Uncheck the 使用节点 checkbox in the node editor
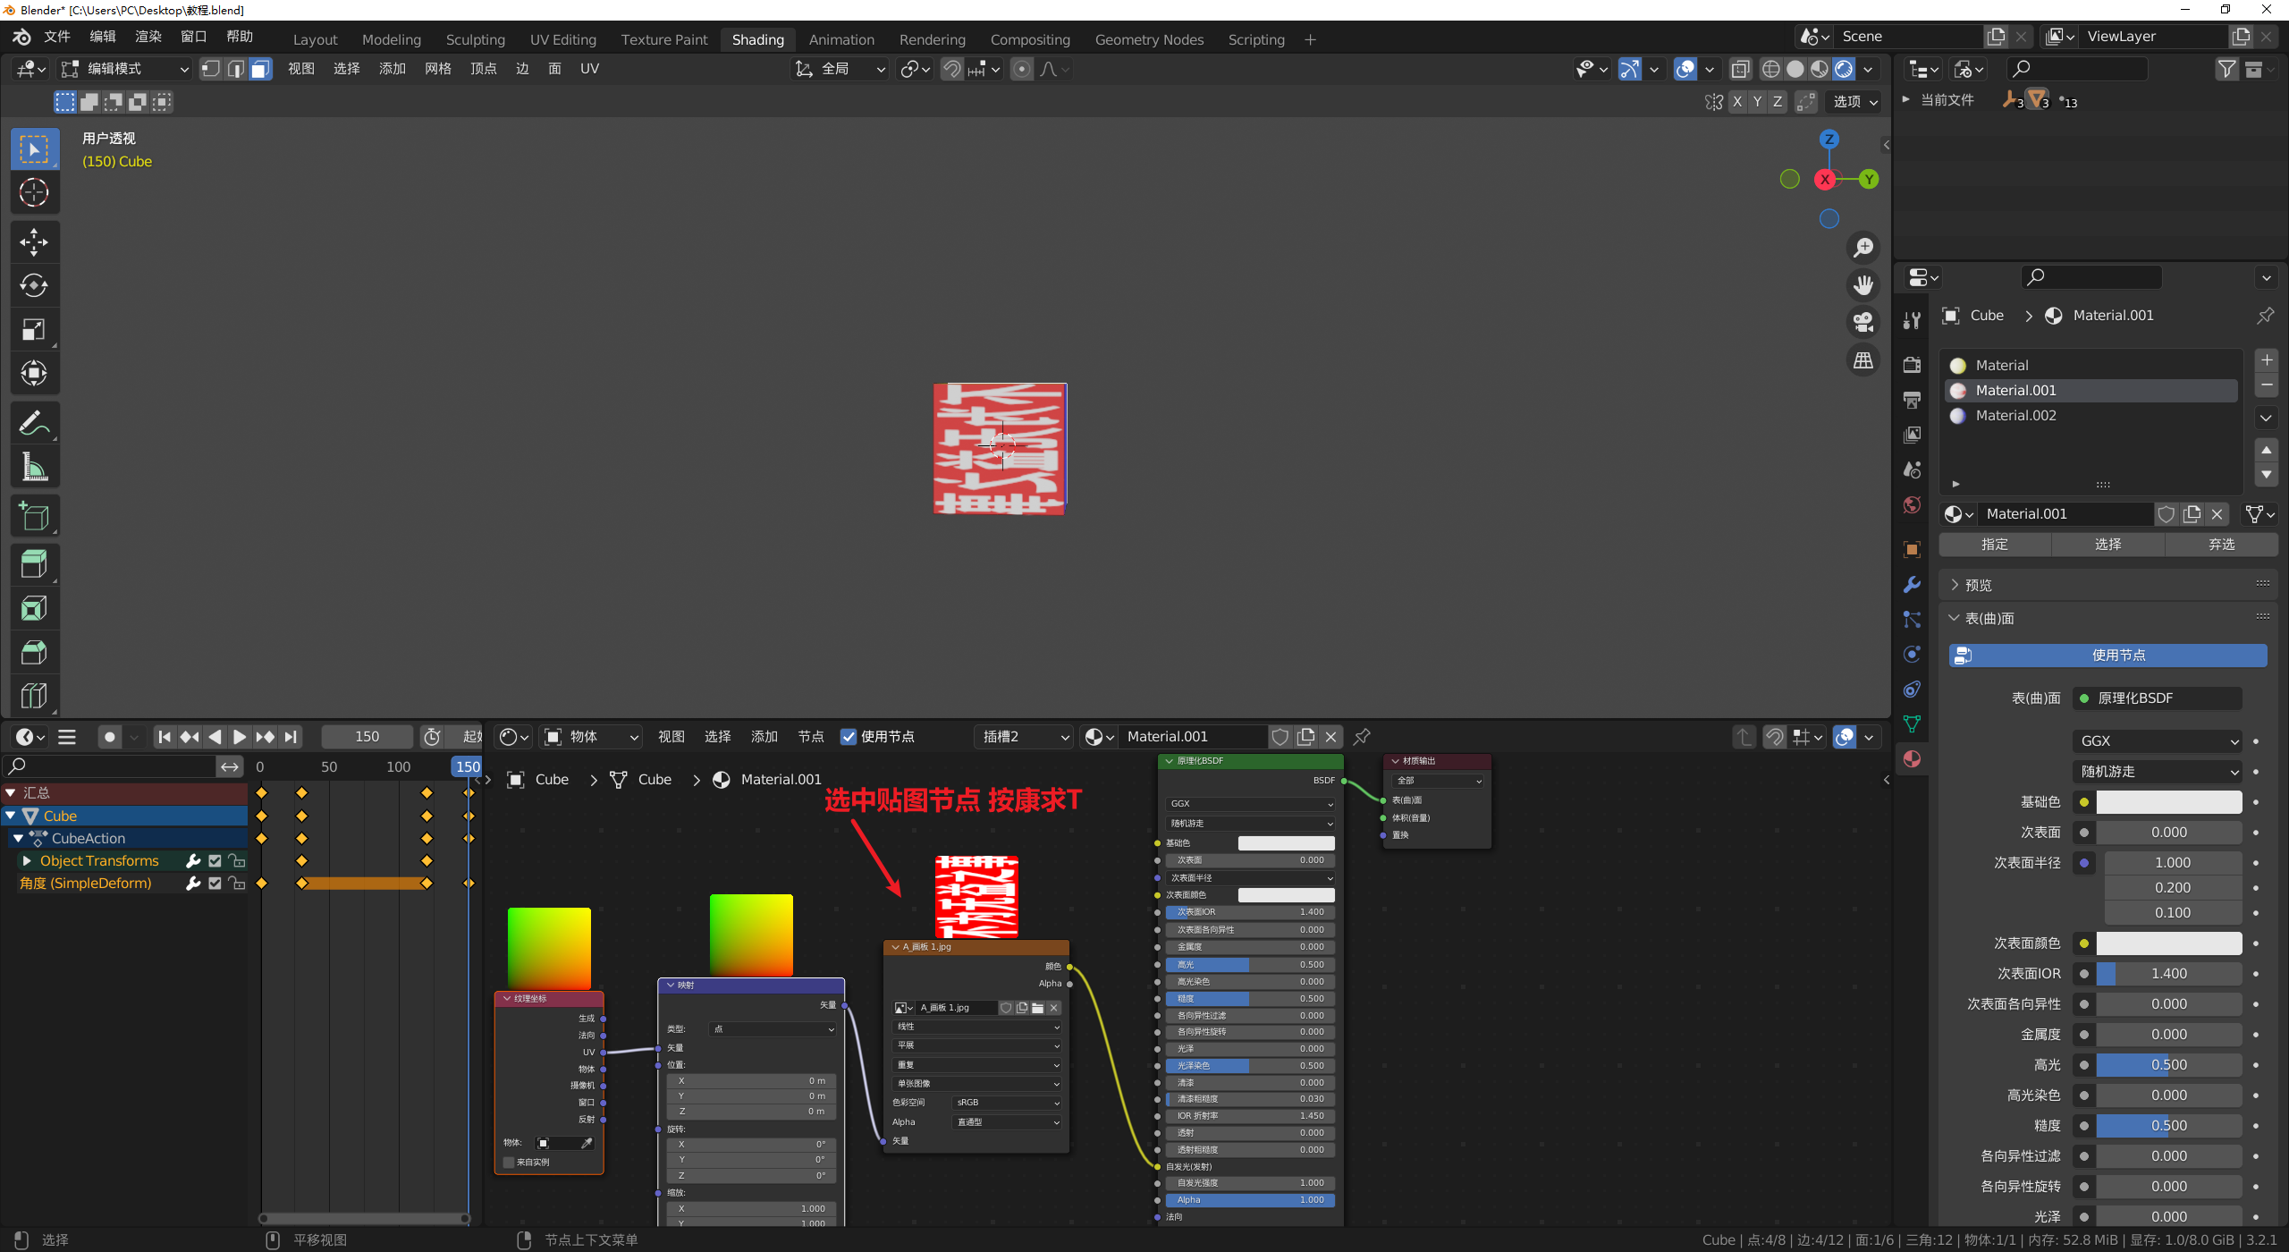Image resolution: width=2289 pixels, height=1252 pixels. click(x=849, y=737)
